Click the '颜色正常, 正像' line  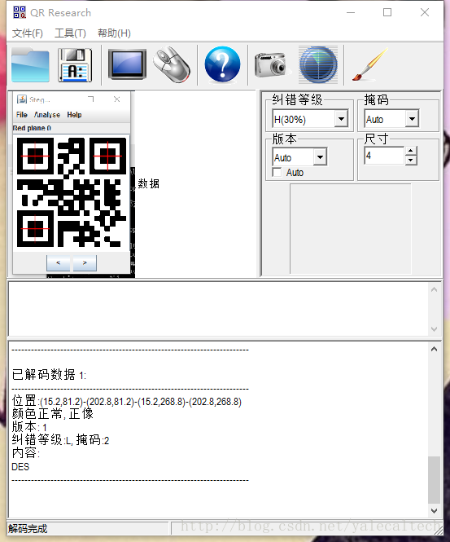[x=52, y=414]
